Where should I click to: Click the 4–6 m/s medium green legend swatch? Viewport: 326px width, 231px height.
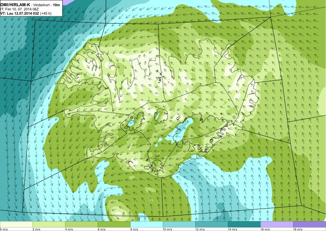[x=81, y=224]
